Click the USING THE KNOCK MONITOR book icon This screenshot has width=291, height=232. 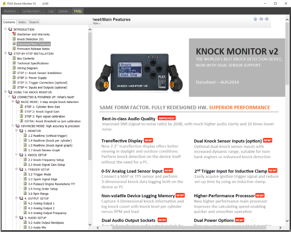(x=10, y=92)
